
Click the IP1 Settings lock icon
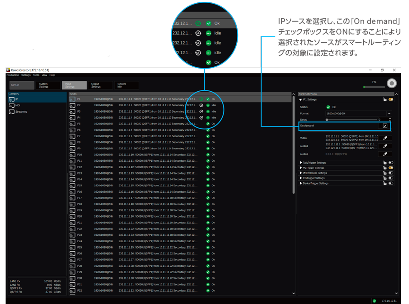(384, 100)
